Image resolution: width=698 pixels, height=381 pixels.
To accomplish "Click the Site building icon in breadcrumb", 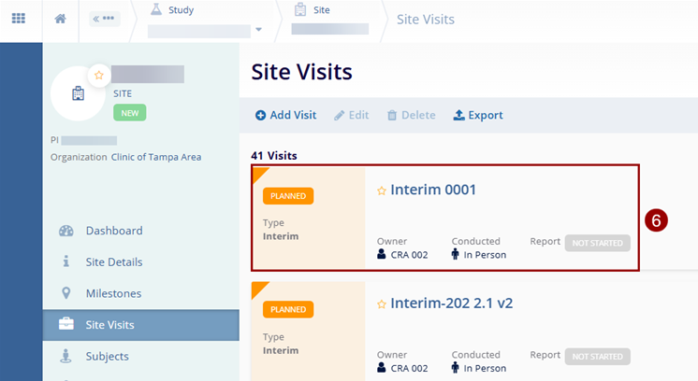I will pyautogui.click(x=299, y=10).
